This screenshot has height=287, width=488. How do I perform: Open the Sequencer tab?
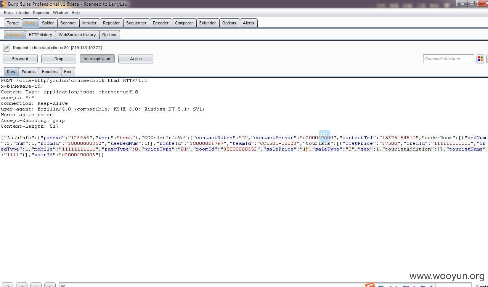pos(136,23)
